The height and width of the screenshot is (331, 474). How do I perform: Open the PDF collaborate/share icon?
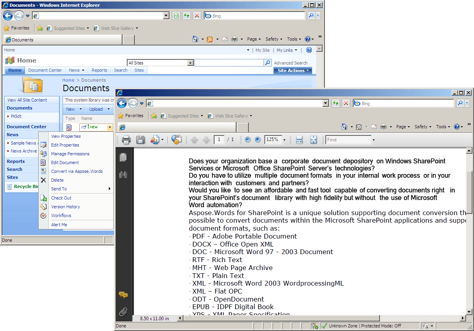155,139
